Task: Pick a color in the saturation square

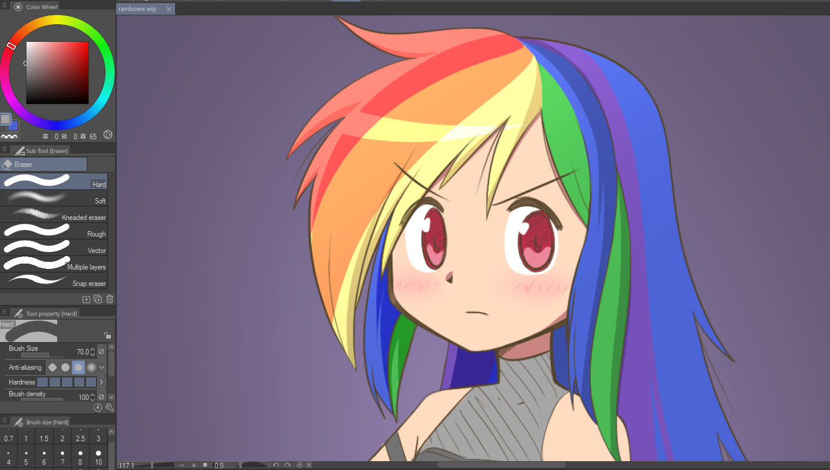Action: pos(57,73)
